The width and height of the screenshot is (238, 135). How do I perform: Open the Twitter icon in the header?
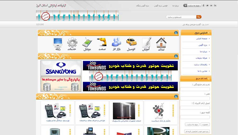(x=207, y=6)
